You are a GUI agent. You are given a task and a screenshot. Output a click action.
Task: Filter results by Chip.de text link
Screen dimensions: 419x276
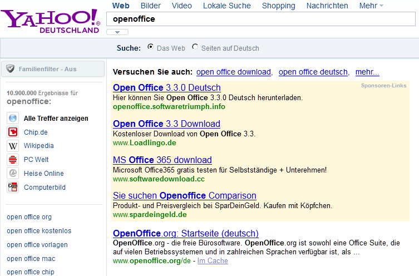click(x=36, y=132)
